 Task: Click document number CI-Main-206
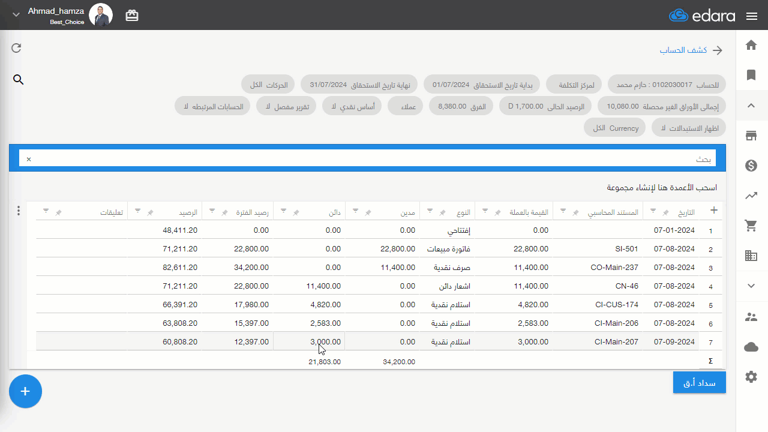coord(616,323)
